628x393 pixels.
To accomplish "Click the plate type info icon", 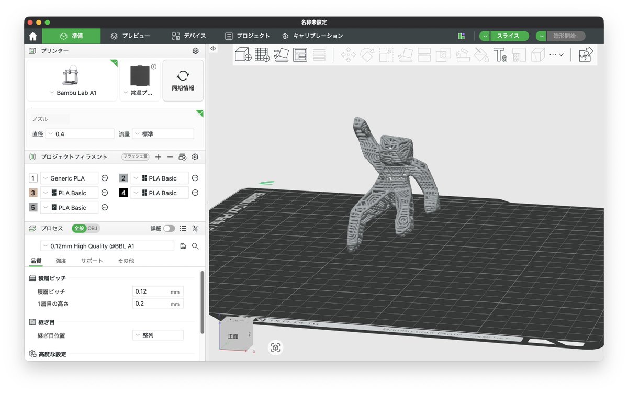I will point(154,67).
